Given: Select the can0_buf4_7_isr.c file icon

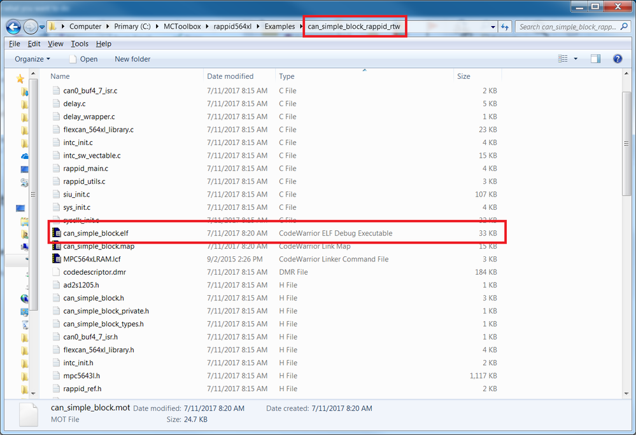Looking at the screenshot, I should (x=57, y=90).
